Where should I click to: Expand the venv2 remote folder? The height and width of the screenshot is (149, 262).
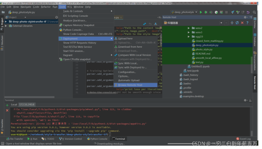click(189, 28)
